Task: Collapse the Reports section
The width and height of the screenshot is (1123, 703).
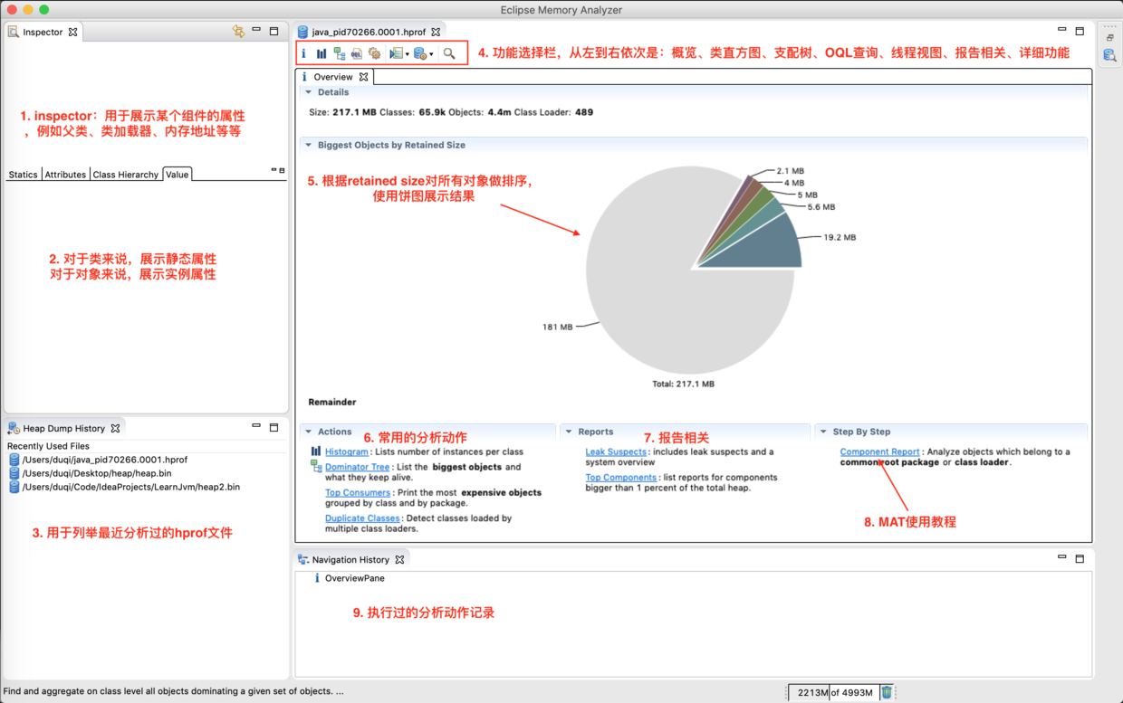Action: 569,432
